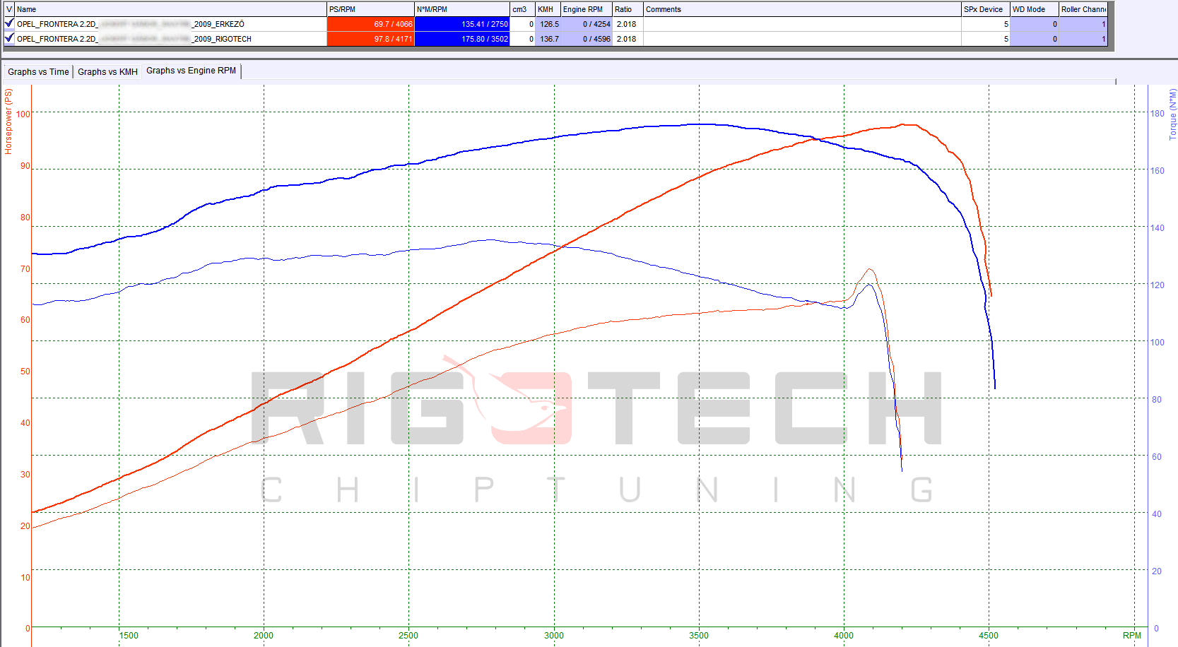
Task: Click the Horsepower (PS) axis label
Action: point(8,121)
